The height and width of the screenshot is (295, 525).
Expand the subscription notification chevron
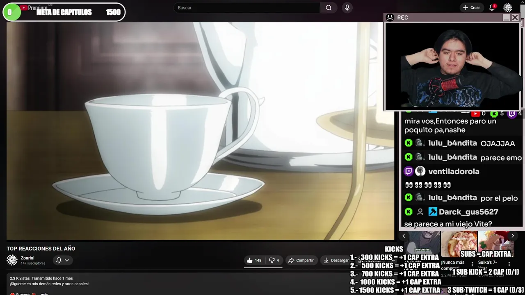67,260
